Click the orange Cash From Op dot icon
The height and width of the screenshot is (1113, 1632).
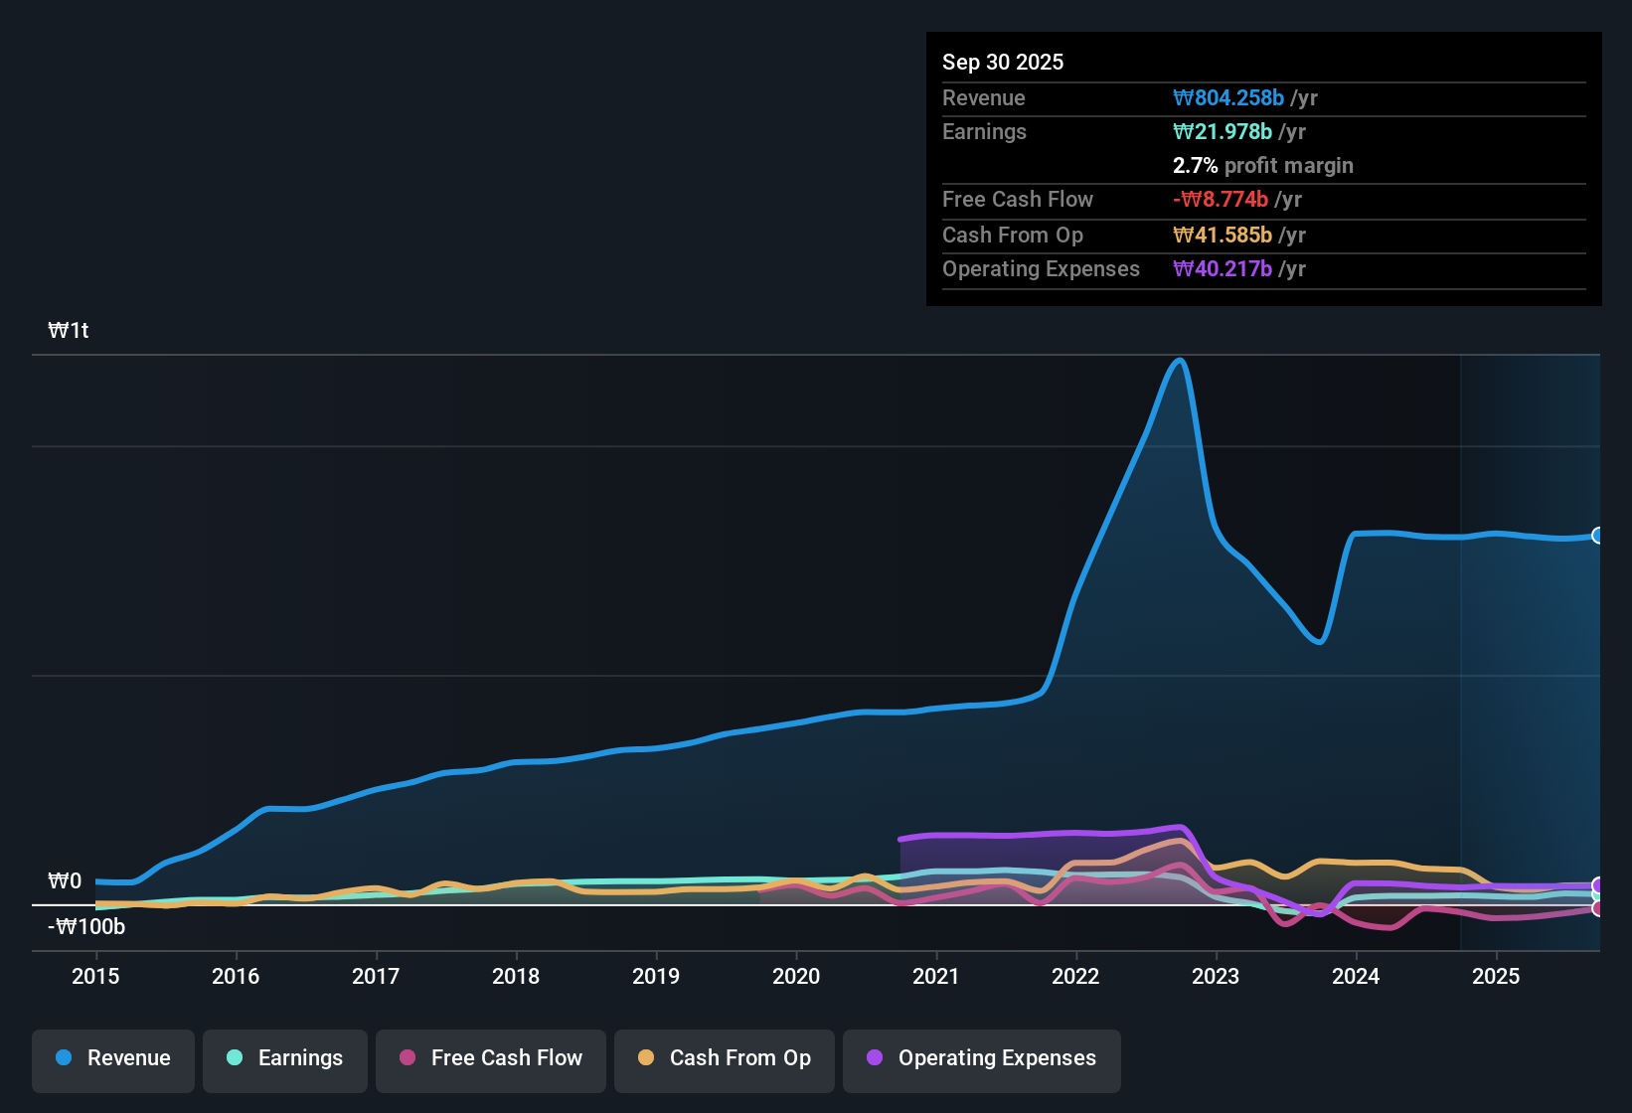pyautogui.click(x=646, y=1058)
